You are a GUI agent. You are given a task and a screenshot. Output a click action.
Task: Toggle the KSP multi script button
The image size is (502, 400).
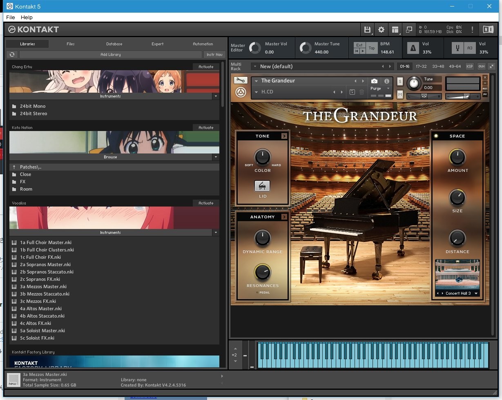[x=470, y=66]
